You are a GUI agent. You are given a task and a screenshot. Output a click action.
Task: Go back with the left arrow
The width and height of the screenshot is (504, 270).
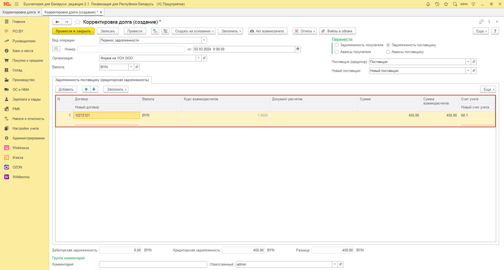click(x=57, y=22)
